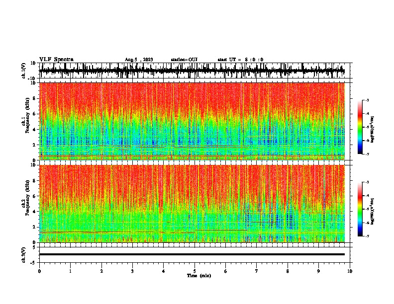Viewport: 394px width, 304px height.
Task: Click the color scale bar beside ch.2
Action: [360, 209]
